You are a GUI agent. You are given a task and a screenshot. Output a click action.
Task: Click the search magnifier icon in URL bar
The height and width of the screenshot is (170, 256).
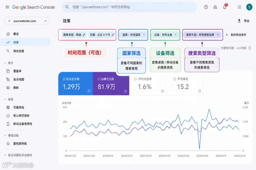67,7
